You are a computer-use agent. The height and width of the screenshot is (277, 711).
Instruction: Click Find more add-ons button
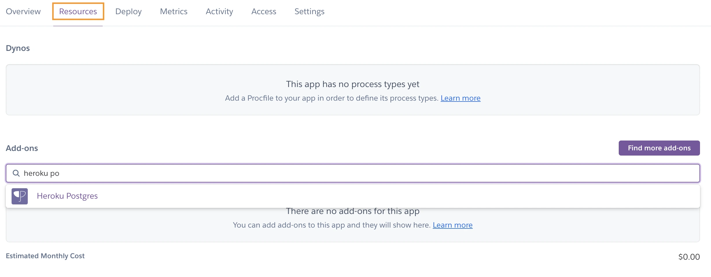click(x=659, y=148)
